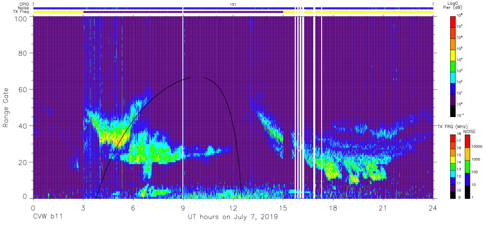
Task: Click the '18' tick on UT hours axis
Action: click(333, 208)
